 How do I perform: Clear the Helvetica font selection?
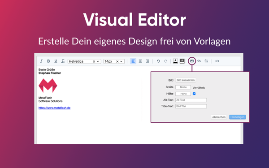click(x=94, y=61)
